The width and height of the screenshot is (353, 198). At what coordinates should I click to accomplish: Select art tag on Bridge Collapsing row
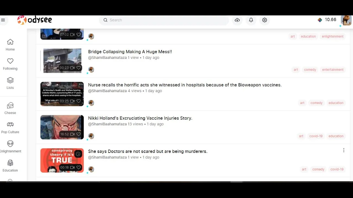(296, 70)
